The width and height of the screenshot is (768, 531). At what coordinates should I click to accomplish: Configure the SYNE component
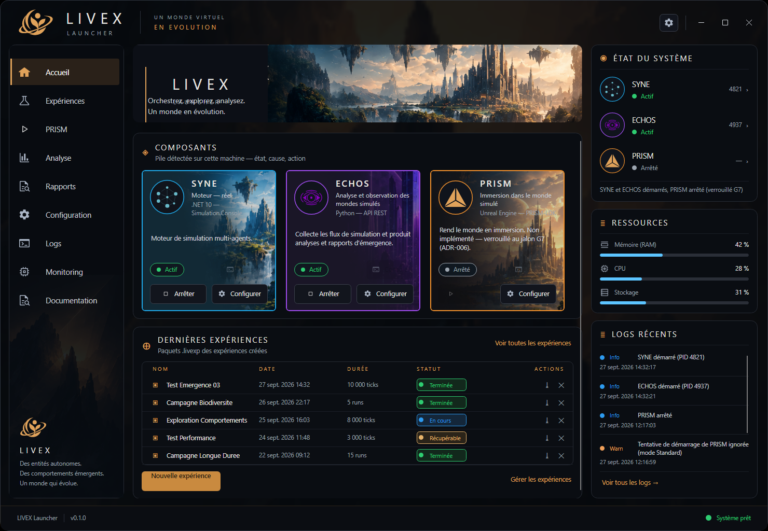click(240, 294)
